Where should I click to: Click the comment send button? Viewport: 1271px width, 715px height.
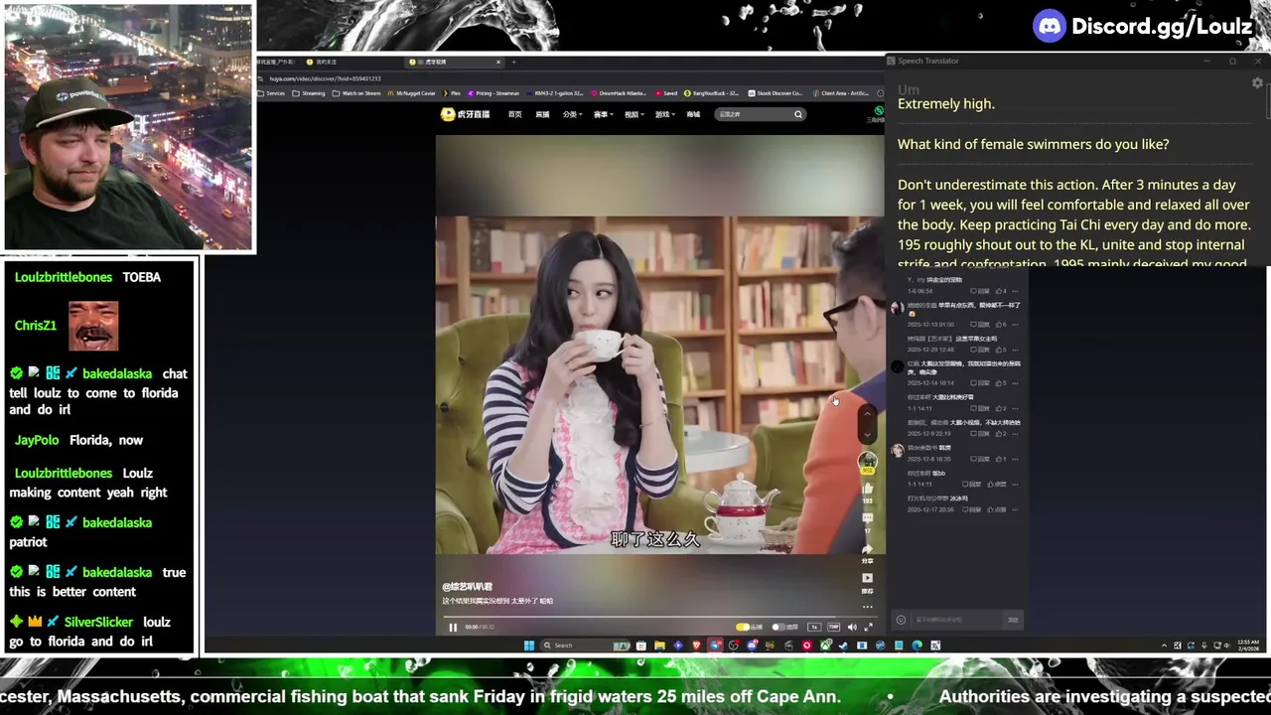coord(1013,620)
